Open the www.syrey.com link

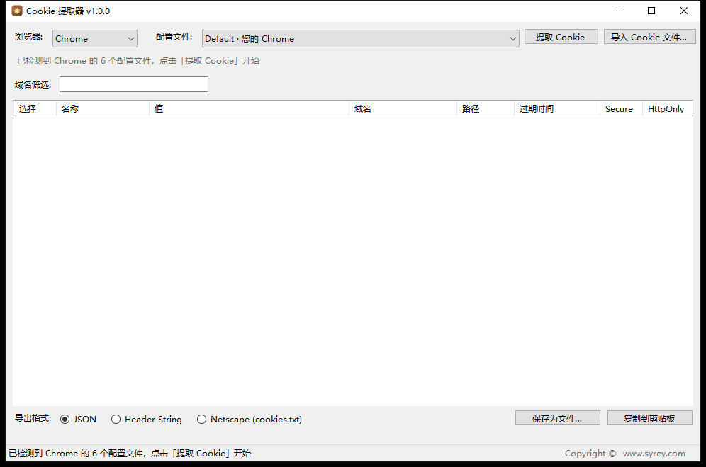(x=654, y=454)
